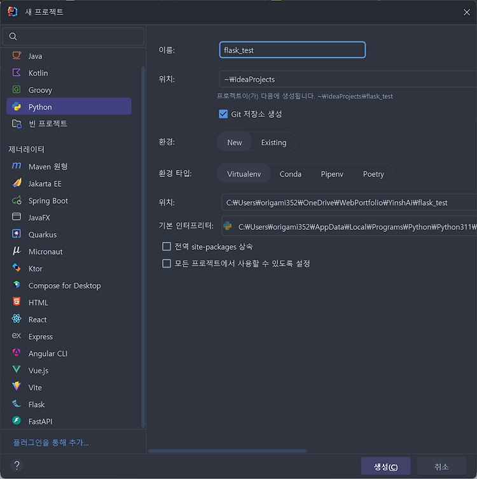Click the Vite lightning icon
This screenshot has height=479, width=477.
(17, 387)
